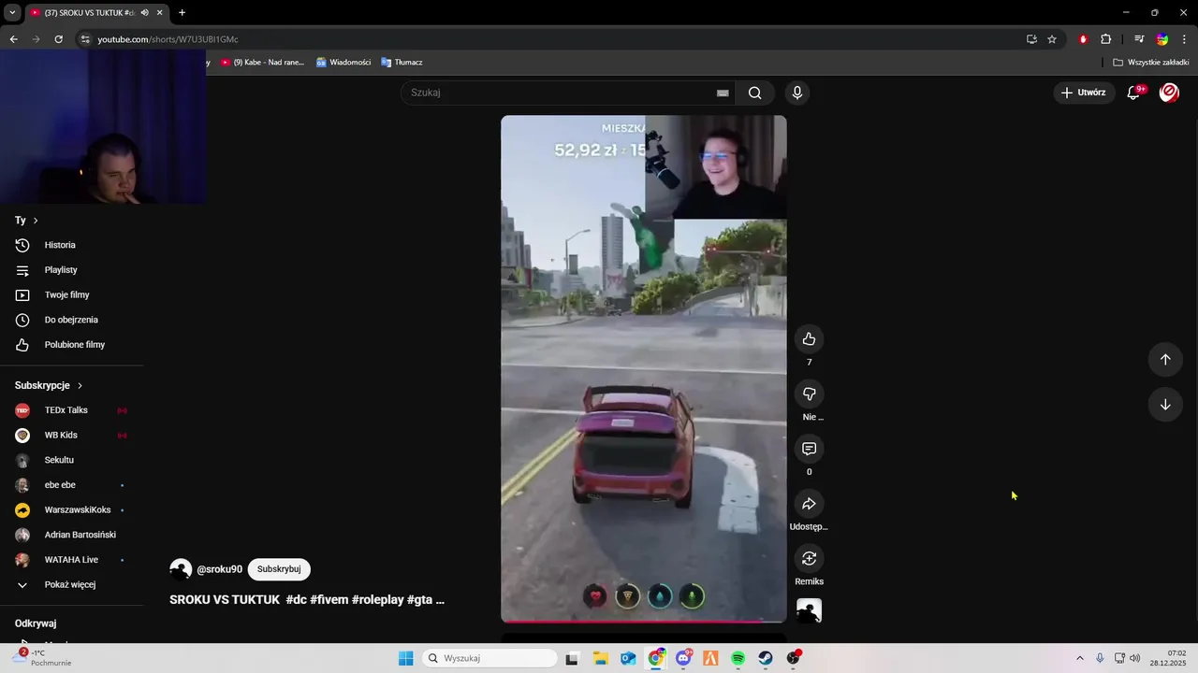
Task: Click the Subskrybuj button
Action: [x=279, y=569]
